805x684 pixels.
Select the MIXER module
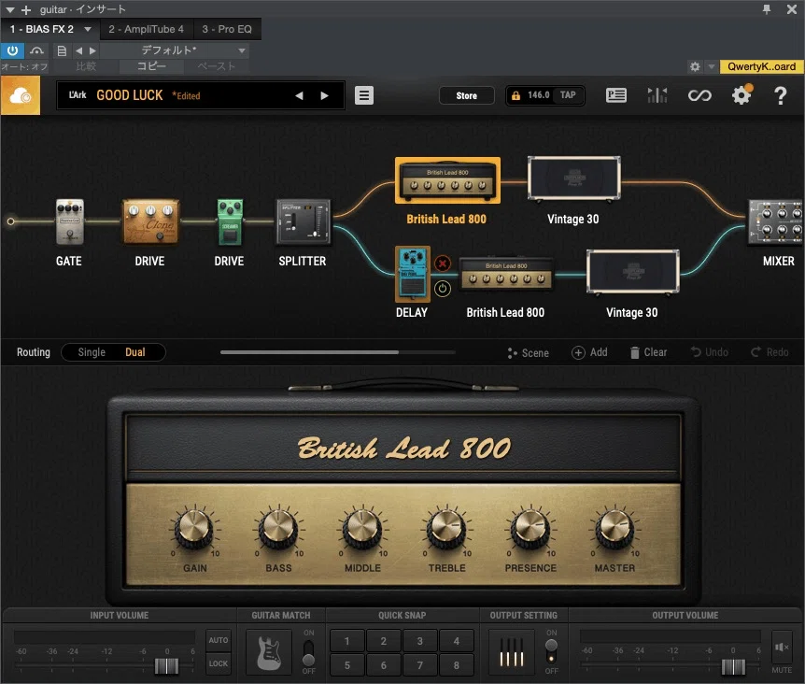(x=776, y=221)
